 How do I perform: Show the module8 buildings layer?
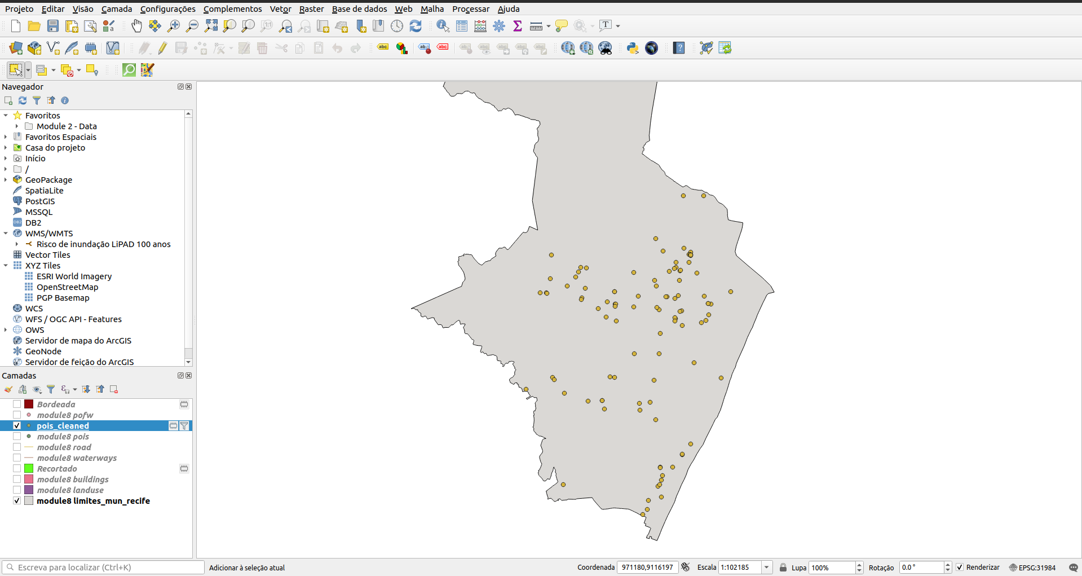[17, 480]
